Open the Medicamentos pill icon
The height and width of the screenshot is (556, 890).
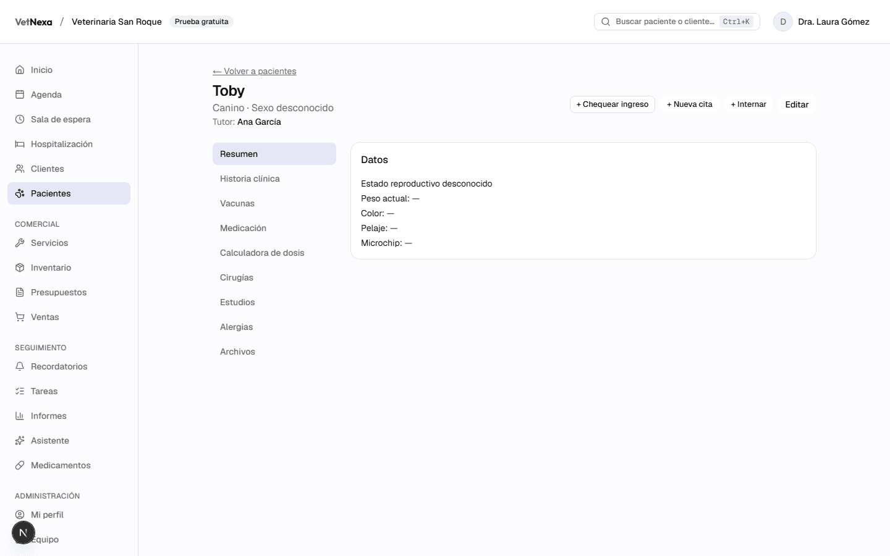20,465
